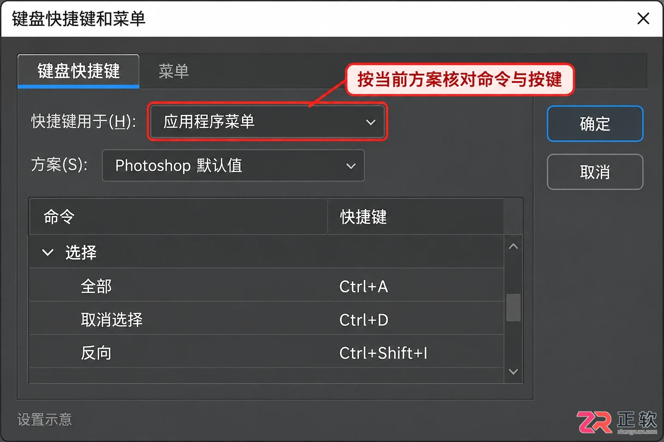Click the Ctrl+A shortcut cell
Screen dimensions: 664x442
(x=363, y=286)
